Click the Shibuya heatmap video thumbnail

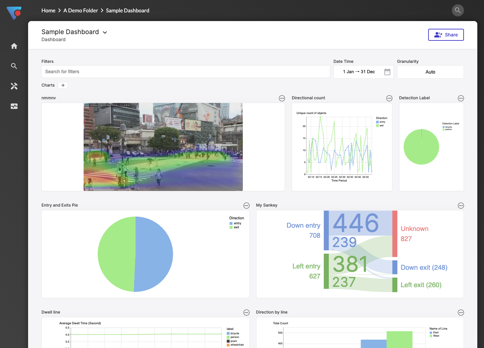point(163,147)
